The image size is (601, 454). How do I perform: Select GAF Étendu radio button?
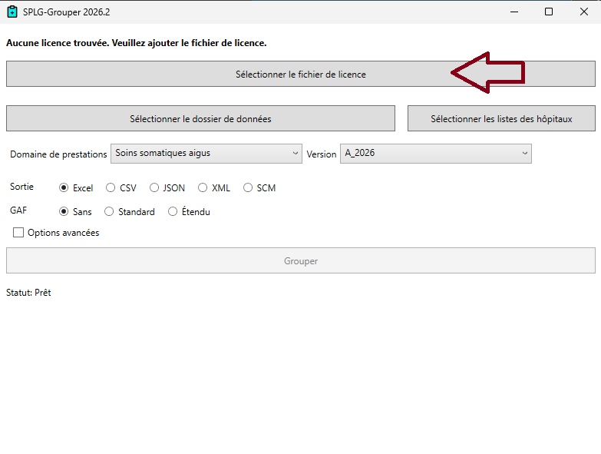pos(173,211)
